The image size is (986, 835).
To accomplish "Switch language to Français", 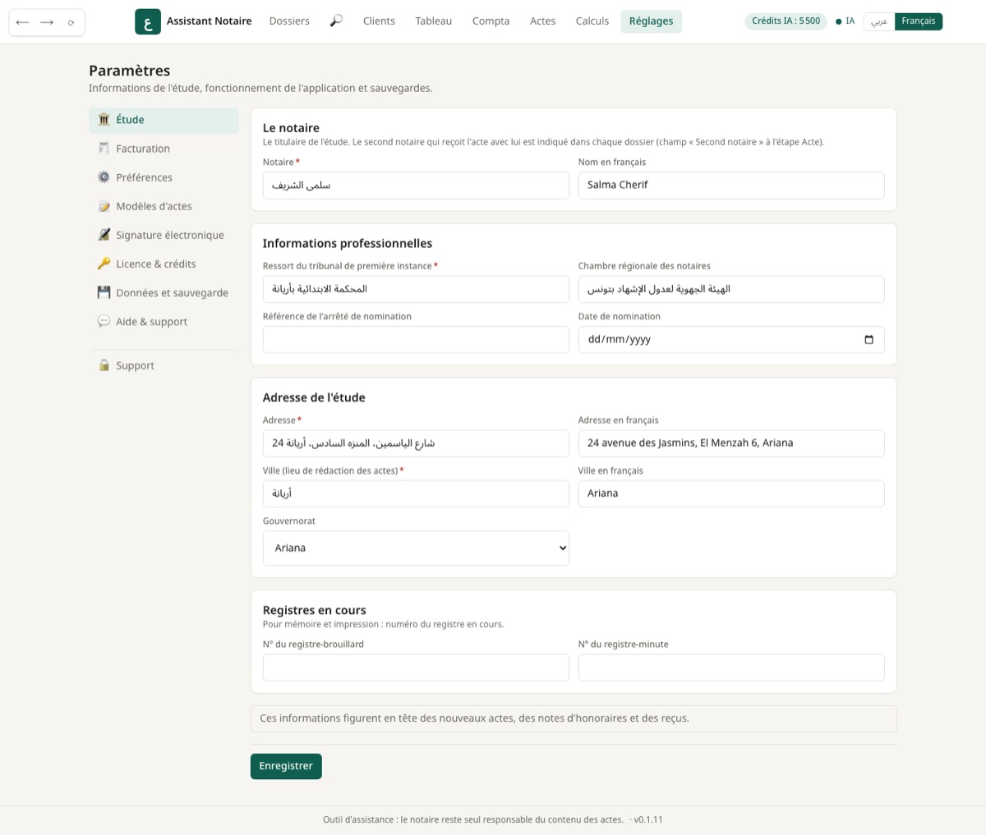I will 919,21.
